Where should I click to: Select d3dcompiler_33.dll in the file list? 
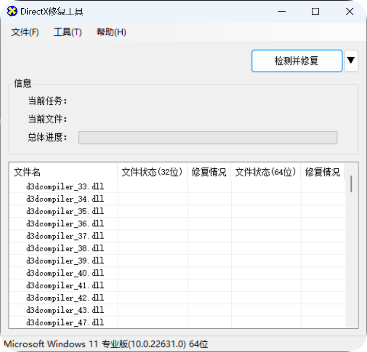pyautogui.click(x=65, y=187)
